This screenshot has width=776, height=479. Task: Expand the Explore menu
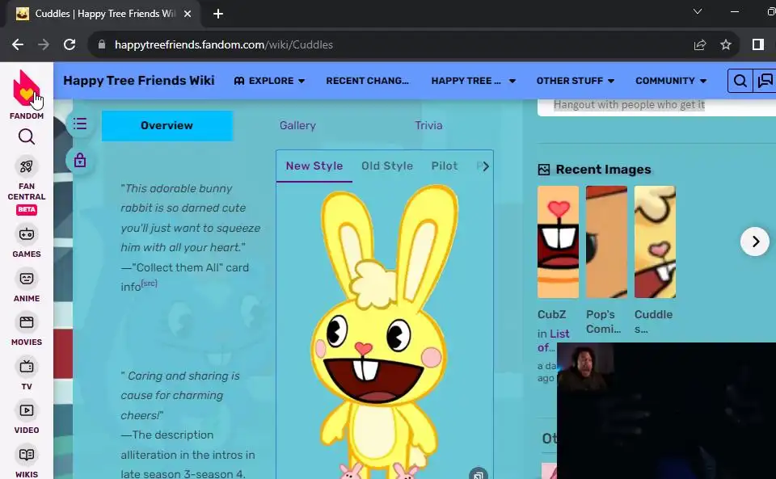269,81
